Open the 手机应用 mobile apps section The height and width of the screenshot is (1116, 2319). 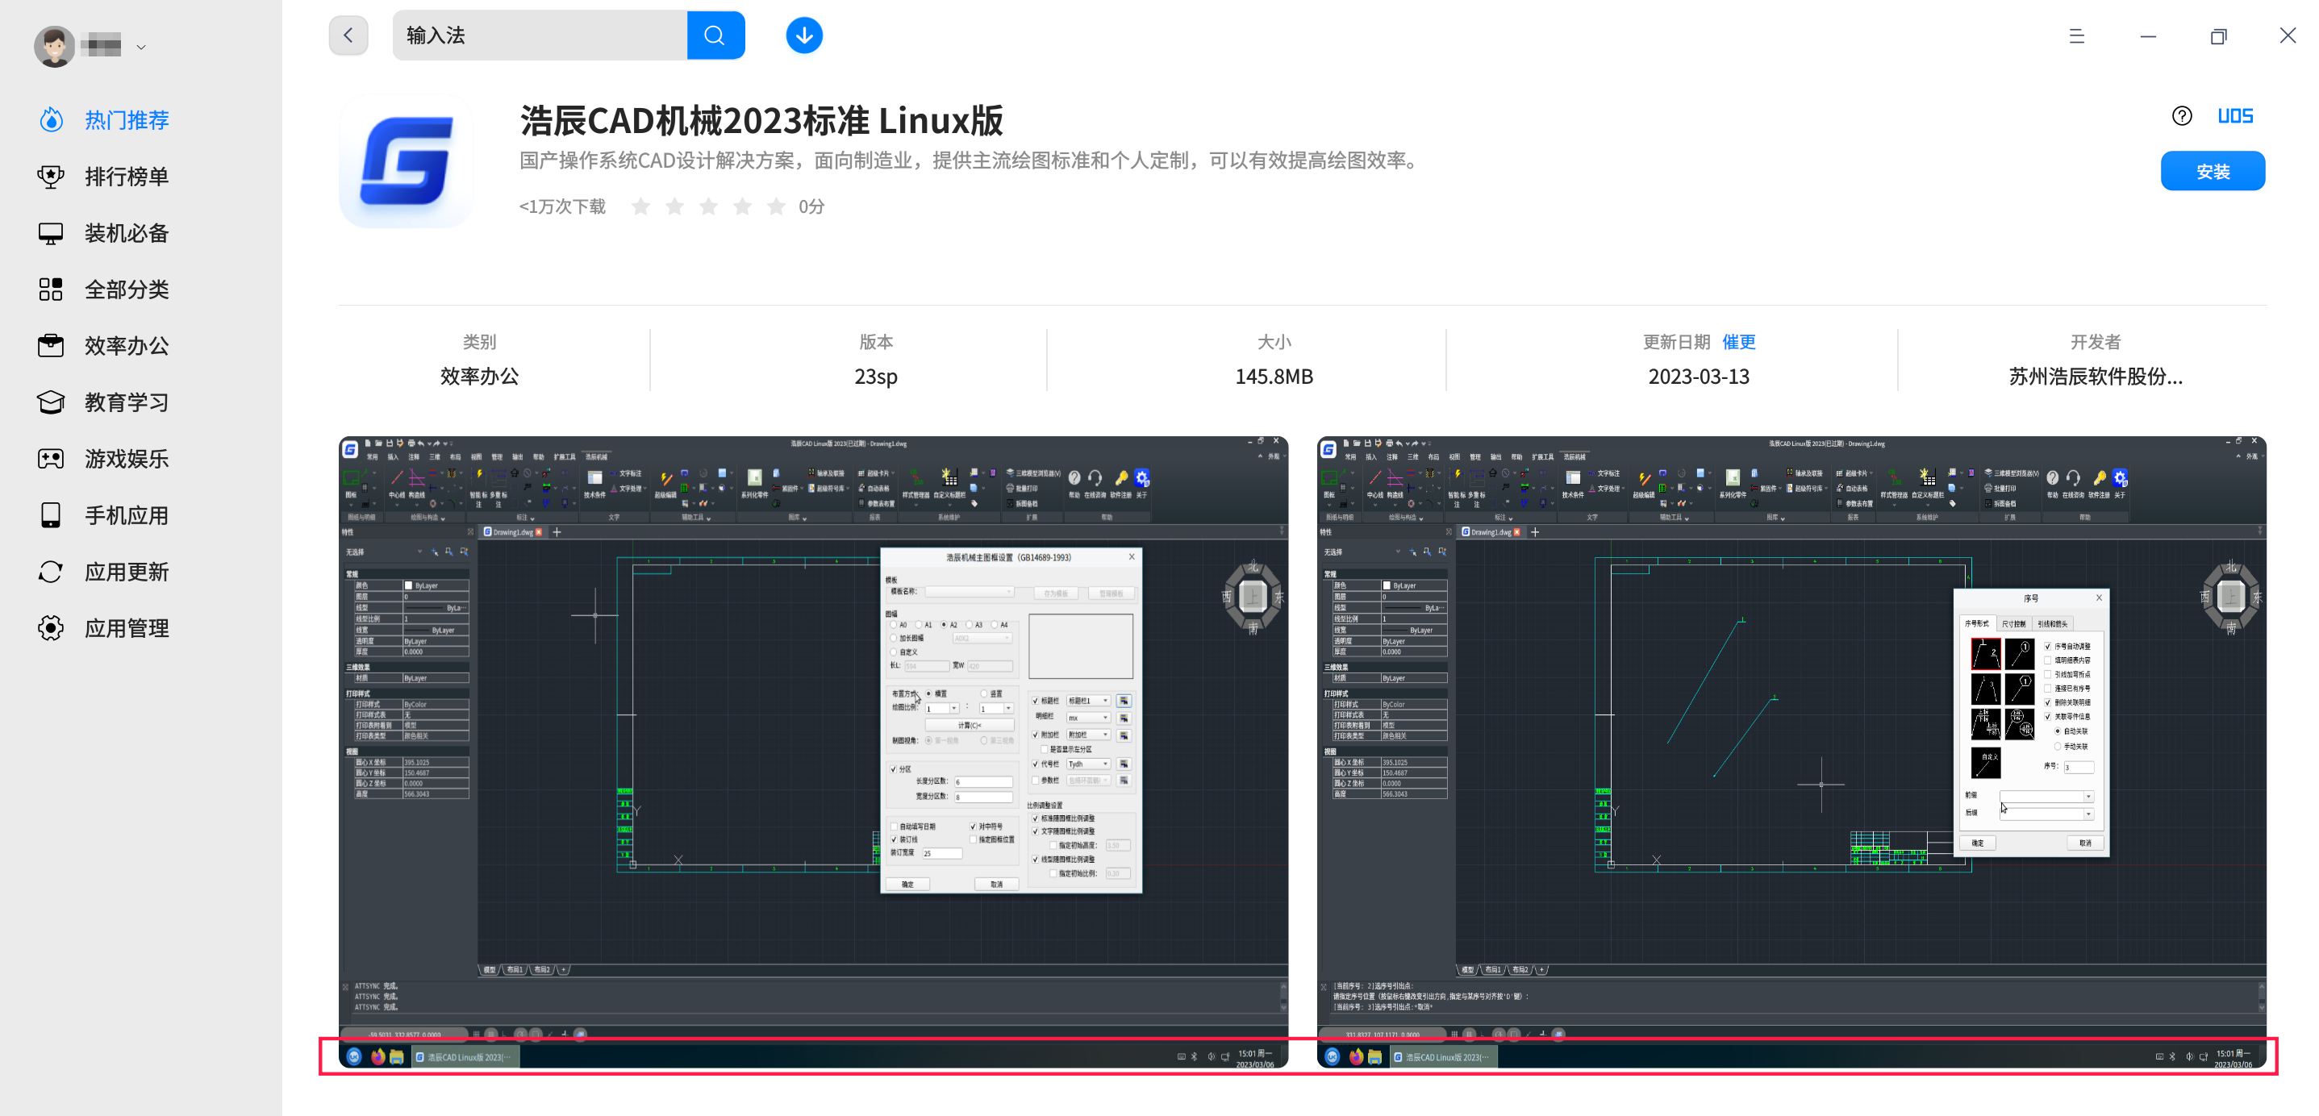(x=126, y=514)
